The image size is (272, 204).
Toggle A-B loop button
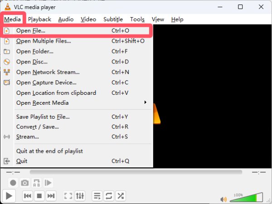coord(36,183)
